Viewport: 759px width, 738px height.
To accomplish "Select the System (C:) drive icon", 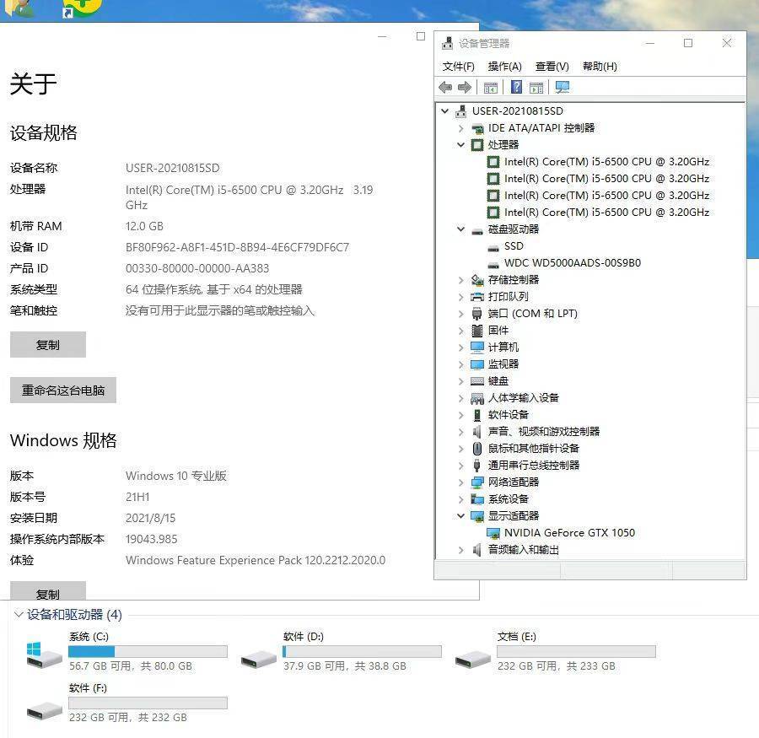I will pyautogui.click(x=44, y=655).
